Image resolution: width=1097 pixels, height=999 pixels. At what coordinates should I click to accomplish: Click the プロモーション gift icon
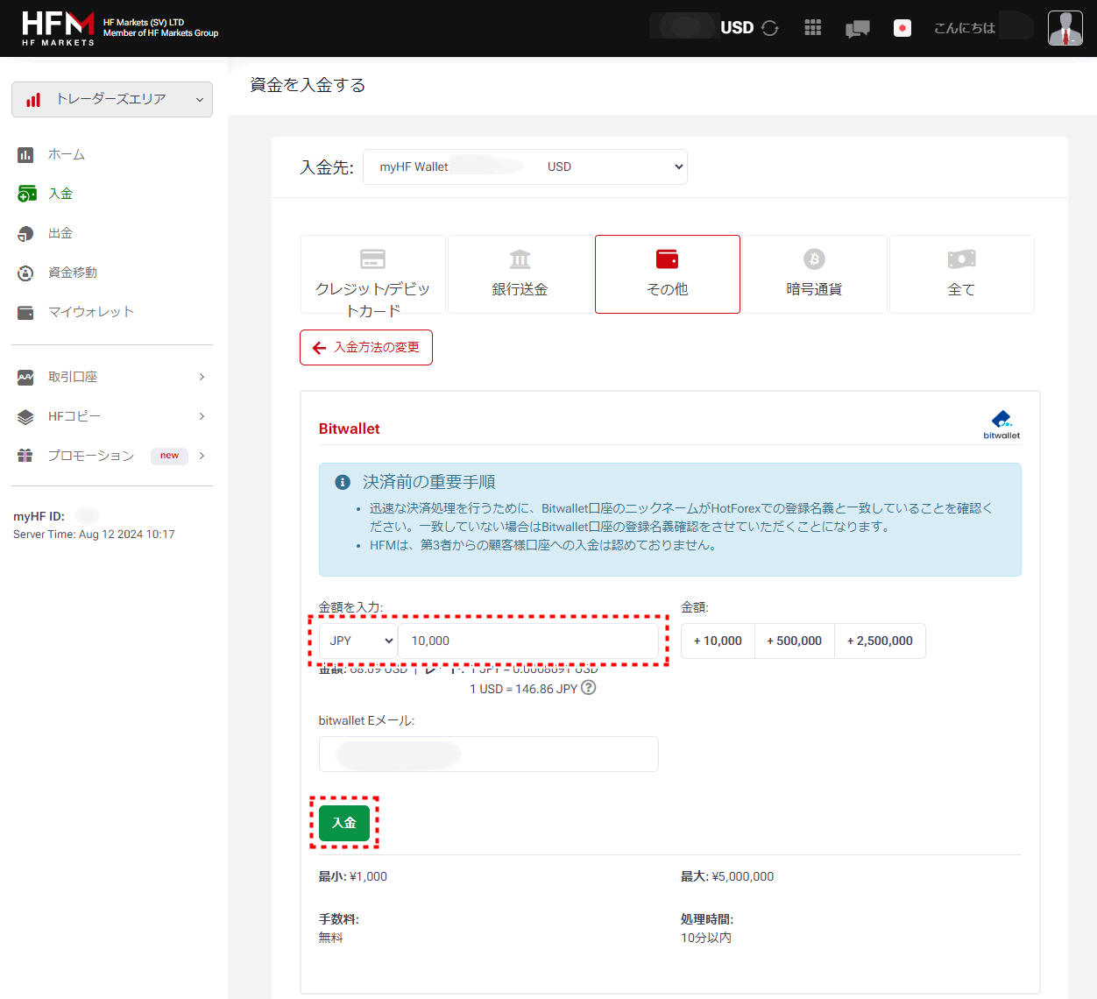pyautogui.click(x=25, y=456)
